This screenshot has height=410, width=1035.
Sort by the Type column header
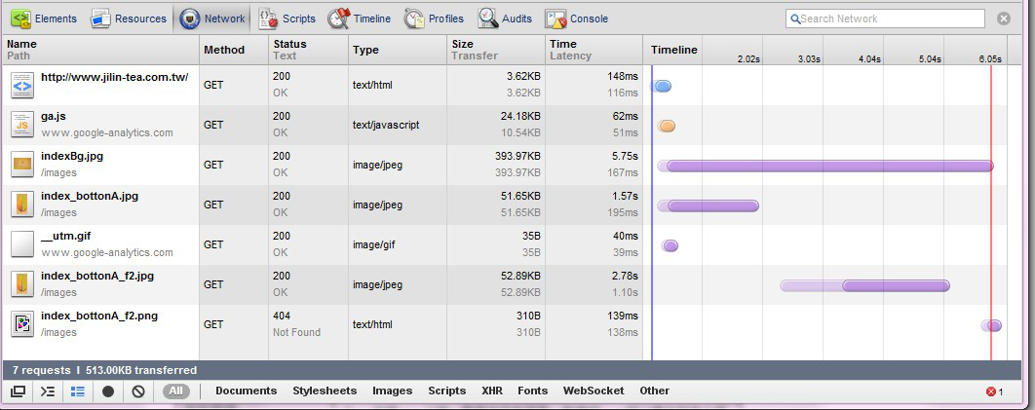(x=398, y=50)
